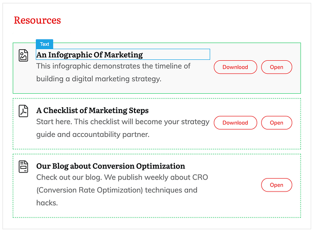This screenshot has height=231, width=314.
Task: Open the Conversion Optimization blog
Action: pyautogui.click(x=276, y=185)
